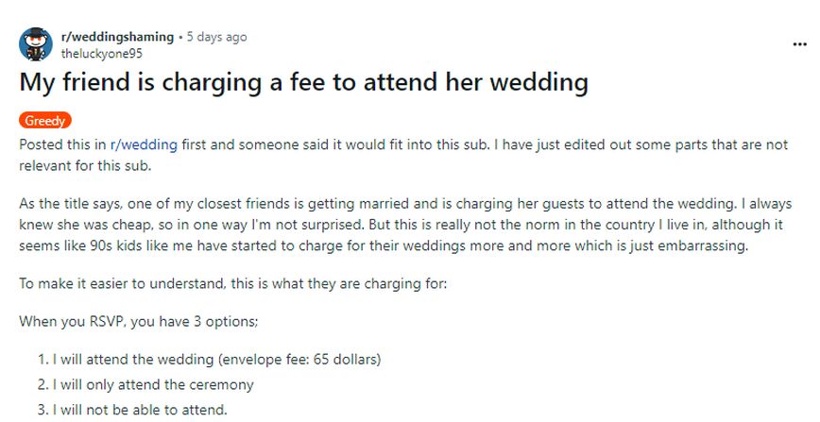View theluckyone95's user profile

pyautogui.click(x=101, y=53)
